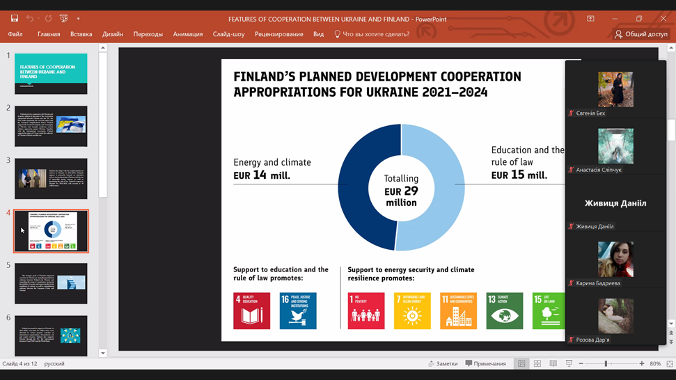Screen dimensions: 676x380
Task: Switch to Slide Sorter view icon
Action: click(x=537, y=363)
